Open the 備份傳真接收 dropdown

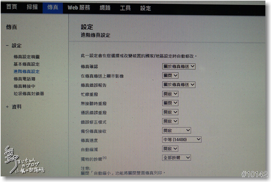[x=177, y=130]
